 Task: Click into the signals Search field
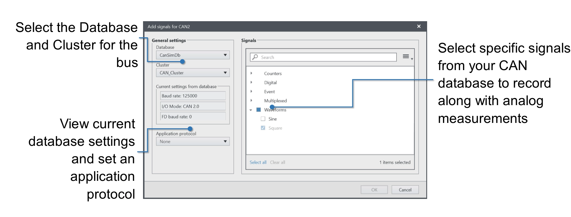coord(326,57)
